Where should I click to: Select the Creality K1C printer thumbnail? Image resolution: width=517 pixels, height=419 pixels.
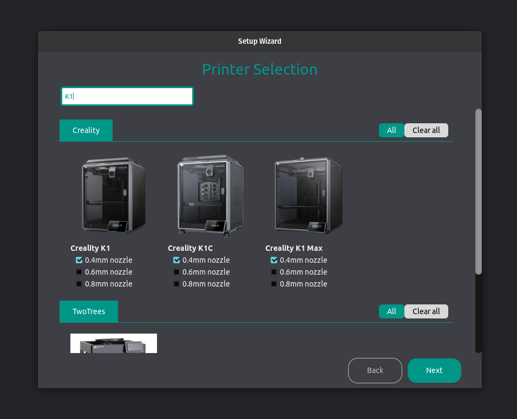tap(210, 196)
